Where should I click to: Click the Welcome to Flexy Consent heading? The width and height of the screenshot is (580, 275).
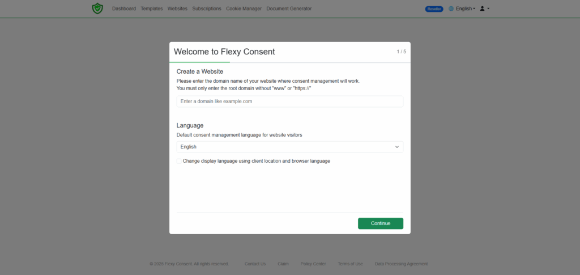tap(224, 52)
